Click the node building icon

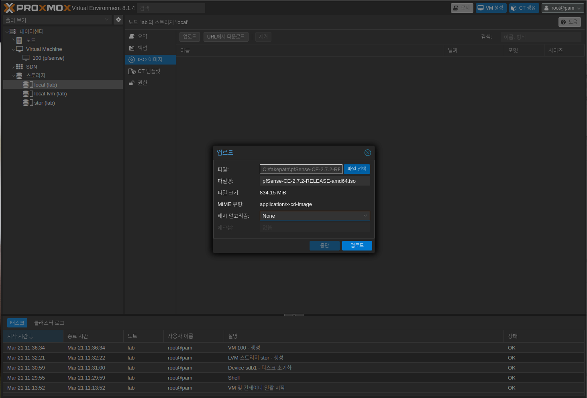pyautogui.click(x=19, y=40)
